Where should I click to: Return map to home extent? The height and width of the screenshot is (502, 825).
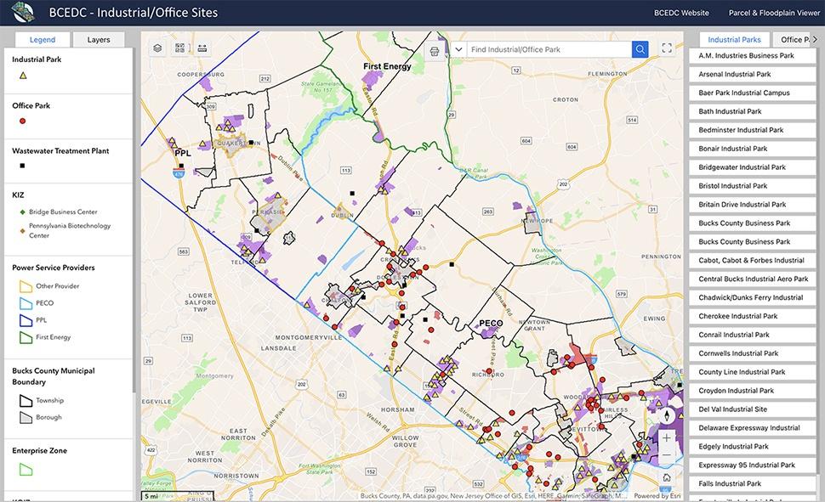pos(666,477)
